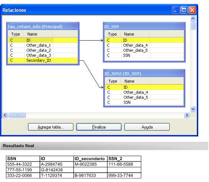209x182 pixels.
Task: Click the vertical scrollbar up arrow
Action: (193, 19)
